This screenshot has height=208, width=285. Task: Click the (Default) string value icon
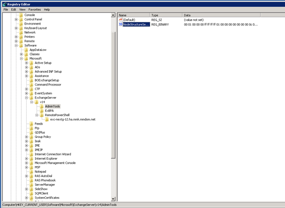coord(121,20)
